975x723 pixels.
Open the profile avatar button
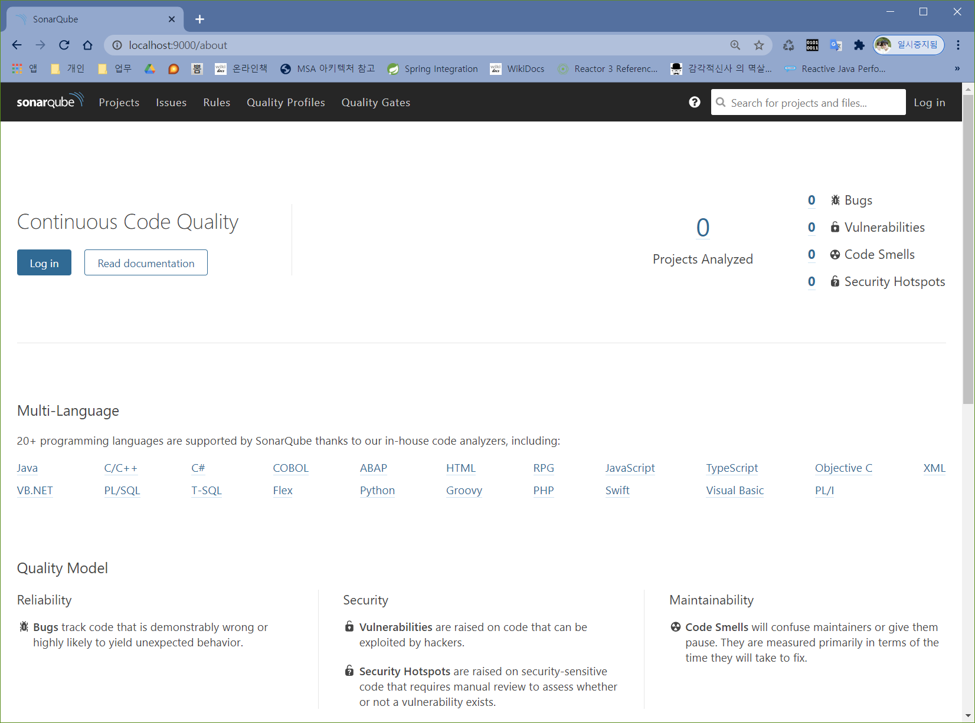909,45
